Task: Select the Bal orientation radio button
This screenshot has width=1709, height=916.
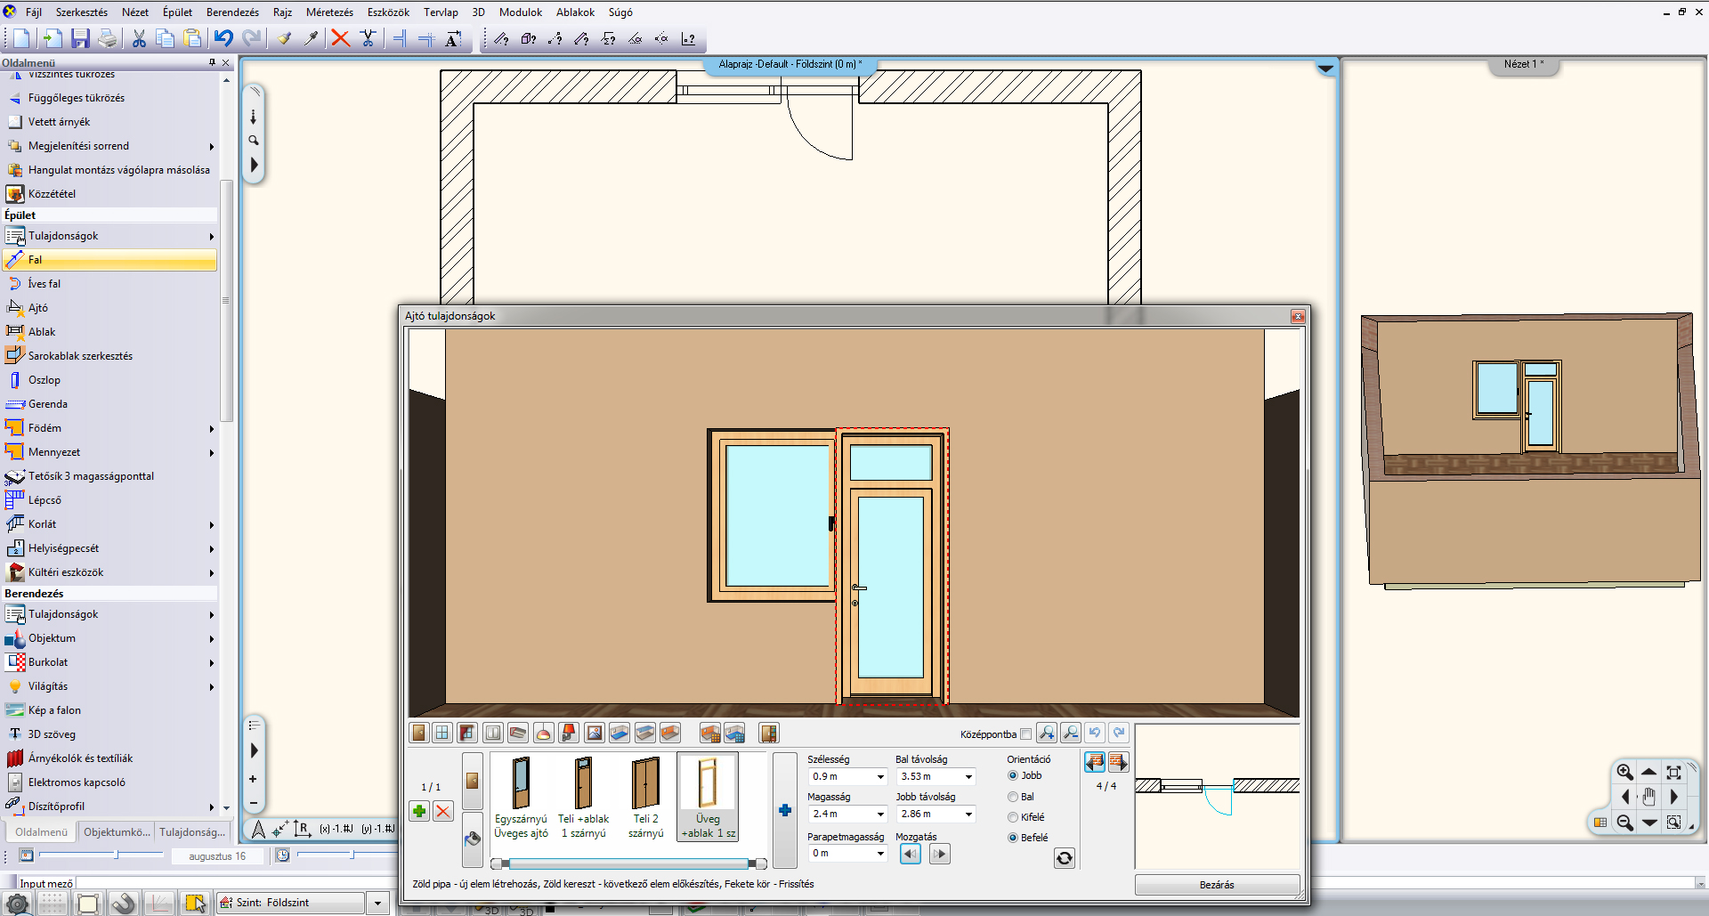Action: [x=1013, y=797]
